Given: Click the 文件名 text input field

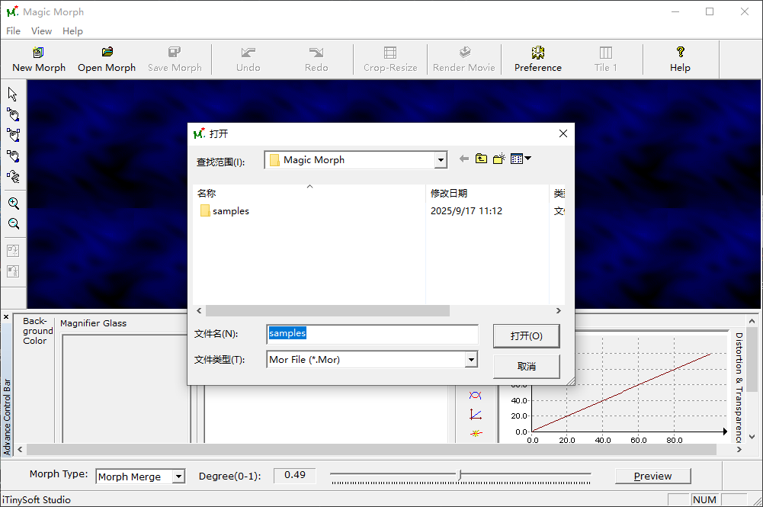Looking at the screenshot, I should point(372,334).
